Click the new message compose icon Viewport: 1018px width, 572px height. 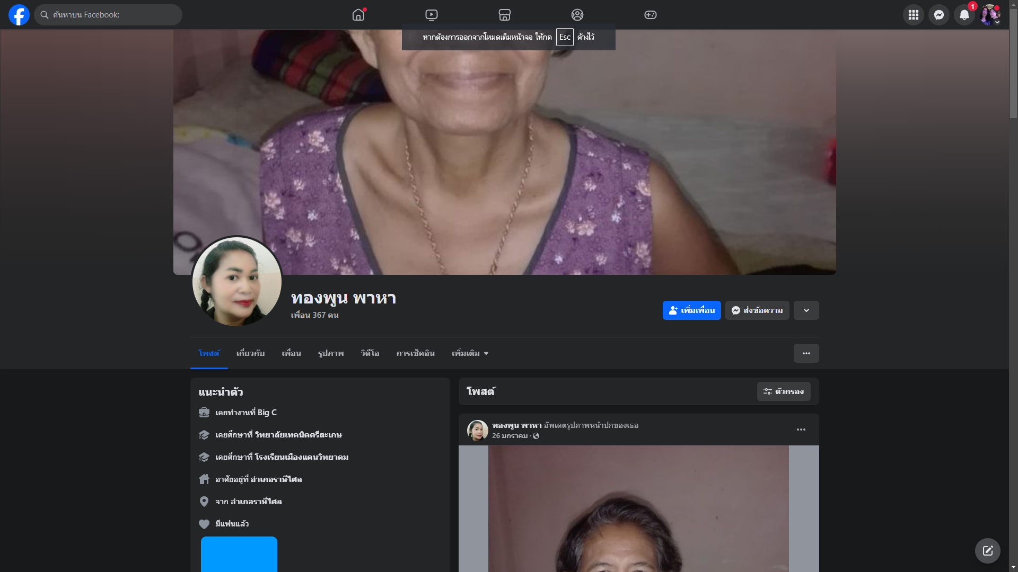tap(987, 551)
